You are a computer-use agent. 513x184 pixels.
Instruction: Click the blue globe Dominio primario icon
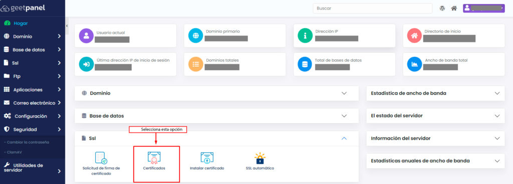pyautogui.click(x=196, y=36)
